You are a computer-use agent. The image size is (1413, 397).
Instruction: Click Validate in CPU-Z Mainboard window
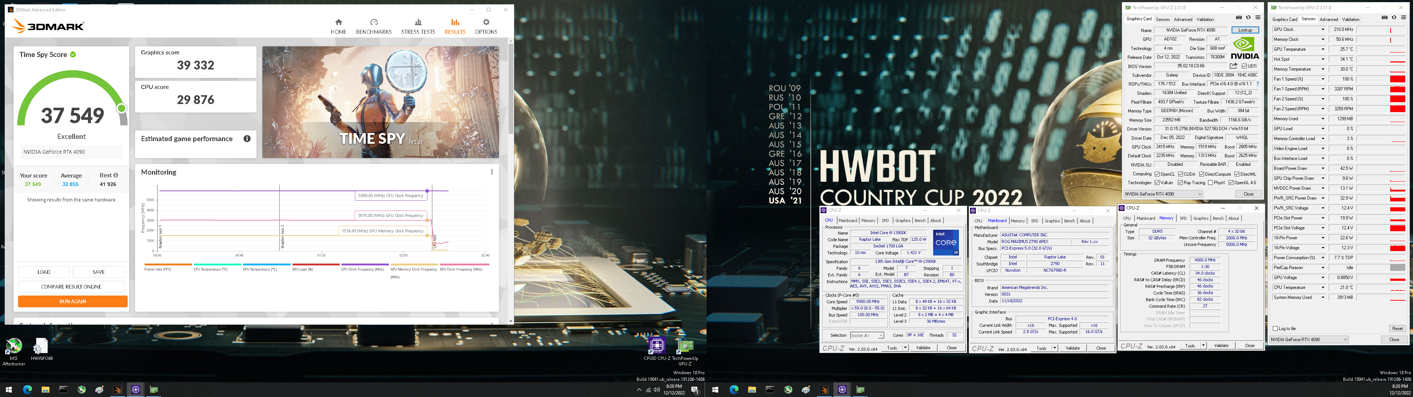1072,348
